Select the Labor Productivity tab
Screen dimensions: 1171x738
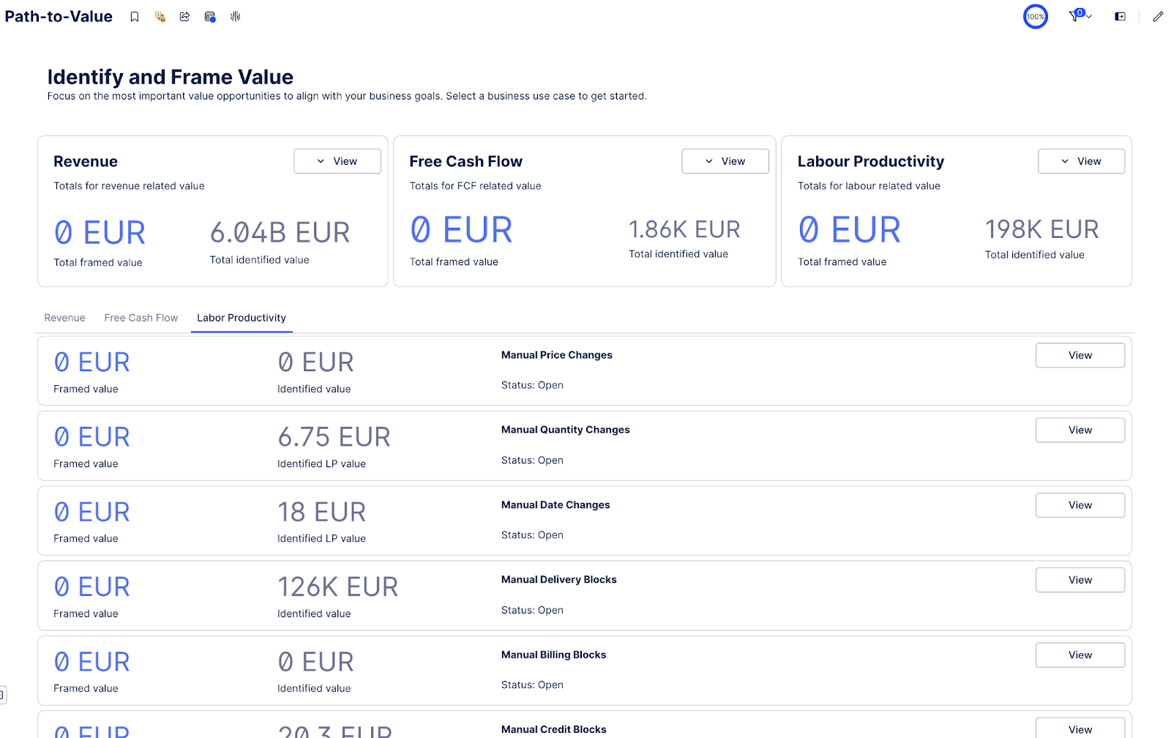(241, 318)
